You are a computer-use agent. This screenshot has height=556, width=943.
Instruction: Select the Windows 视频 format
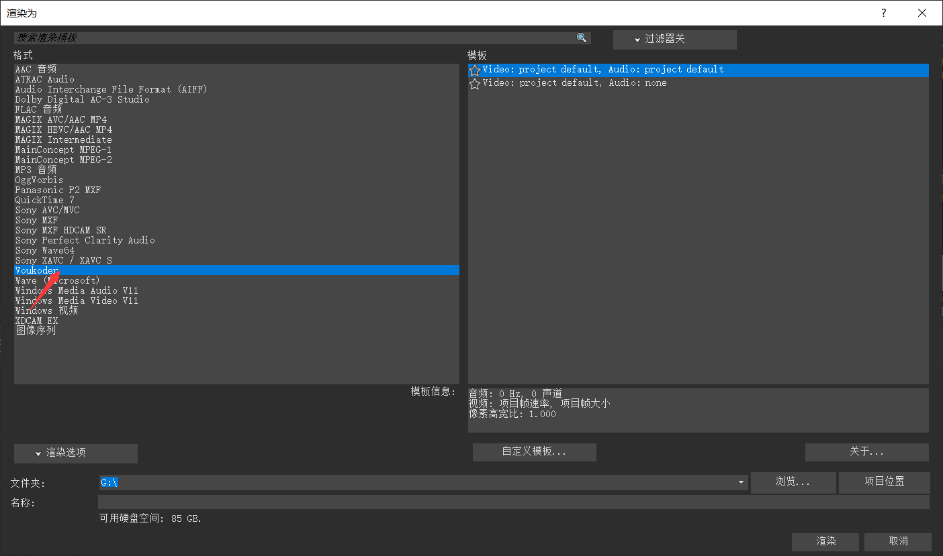[x=236, y=311]
